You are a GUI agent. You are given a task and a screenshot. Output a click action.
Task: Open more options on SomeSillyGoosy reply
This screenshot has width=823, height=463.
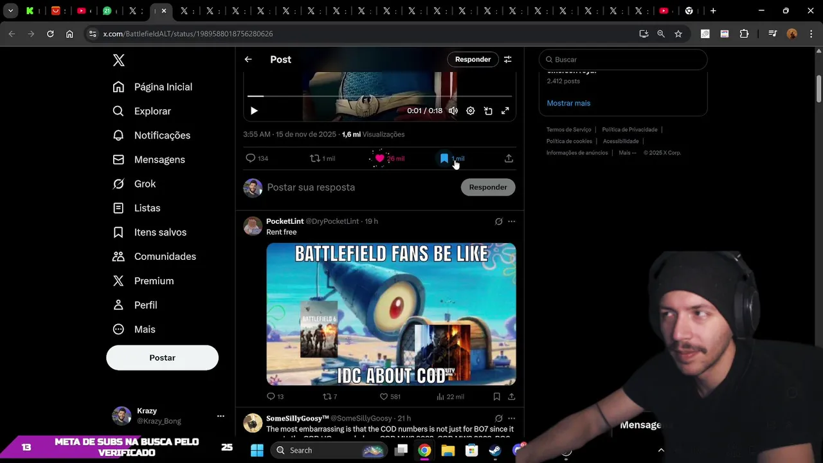coord(512,418)
